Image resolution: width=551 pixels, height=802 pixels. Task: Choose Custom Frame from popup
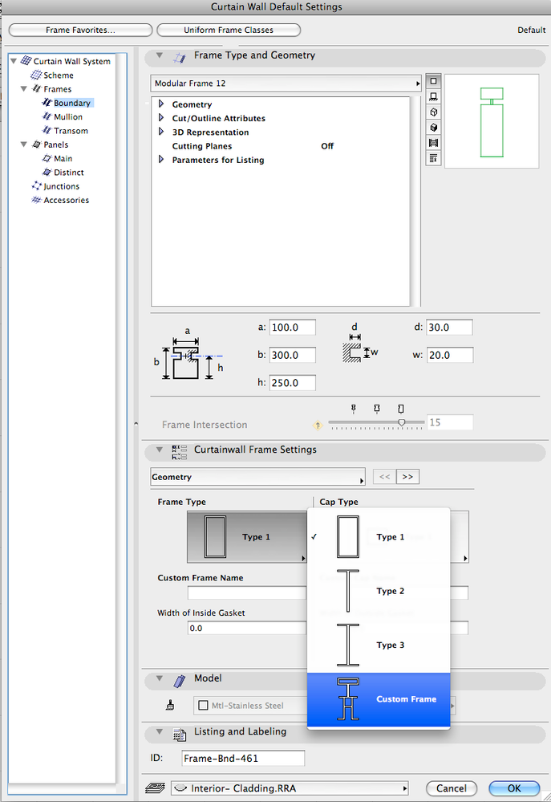379,699
